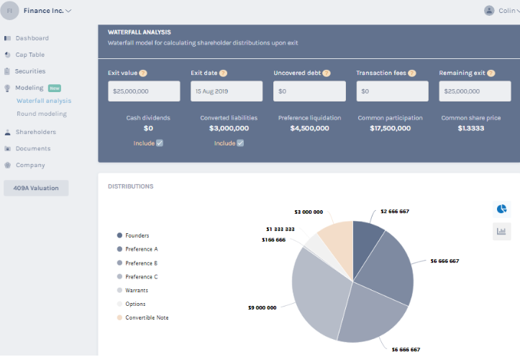Click the pie chart view icon

[x=501, y=209]
